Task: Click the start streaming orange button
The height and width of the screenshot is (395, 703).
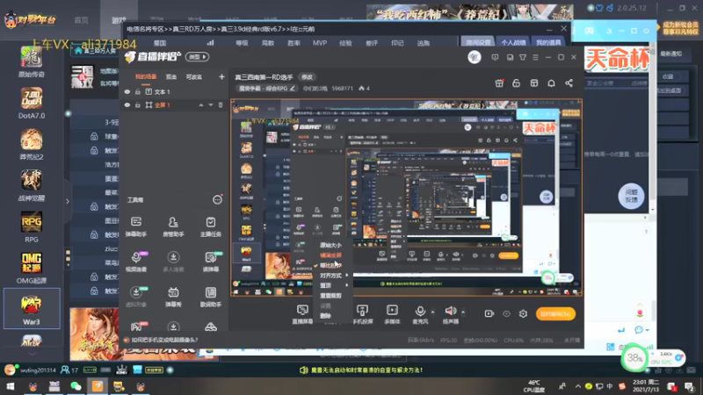Action: pyautogui.click(x=555, y=314)
